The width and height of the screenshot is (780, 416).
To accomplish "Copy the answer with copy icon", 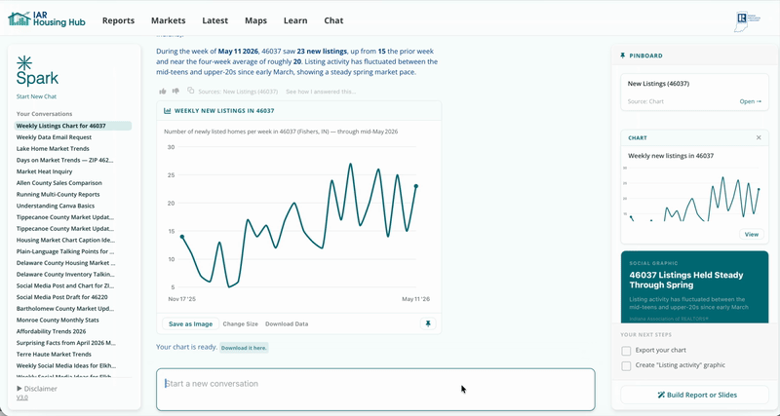I will 190,91.
